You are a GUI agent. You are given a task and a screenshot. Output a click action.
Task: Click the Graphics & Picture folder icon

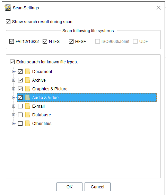(x=27, y=89)
